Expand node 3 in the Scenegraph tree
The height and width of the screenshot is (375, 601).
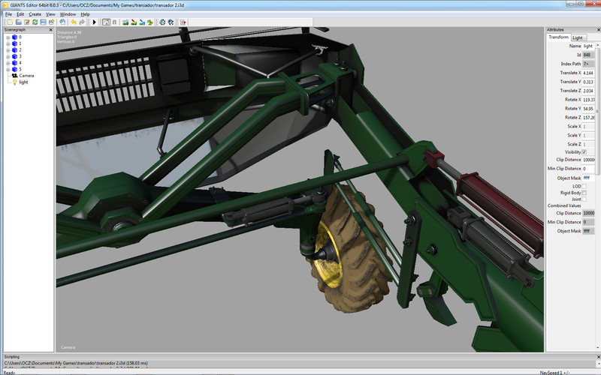[x=7, y=56]
